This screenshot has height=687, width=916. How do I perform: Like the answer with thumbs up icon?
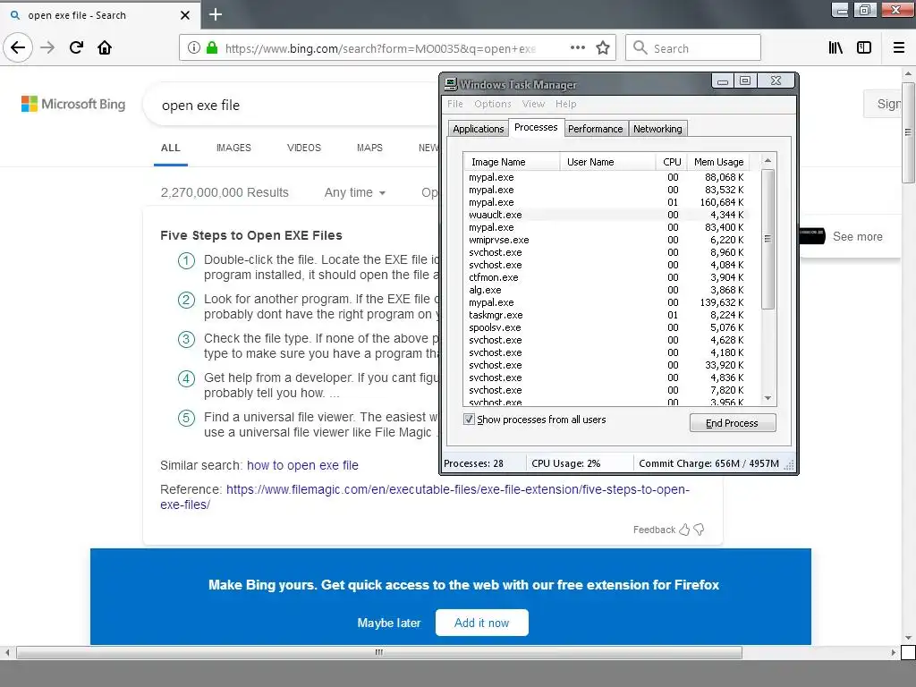point(684,530)
